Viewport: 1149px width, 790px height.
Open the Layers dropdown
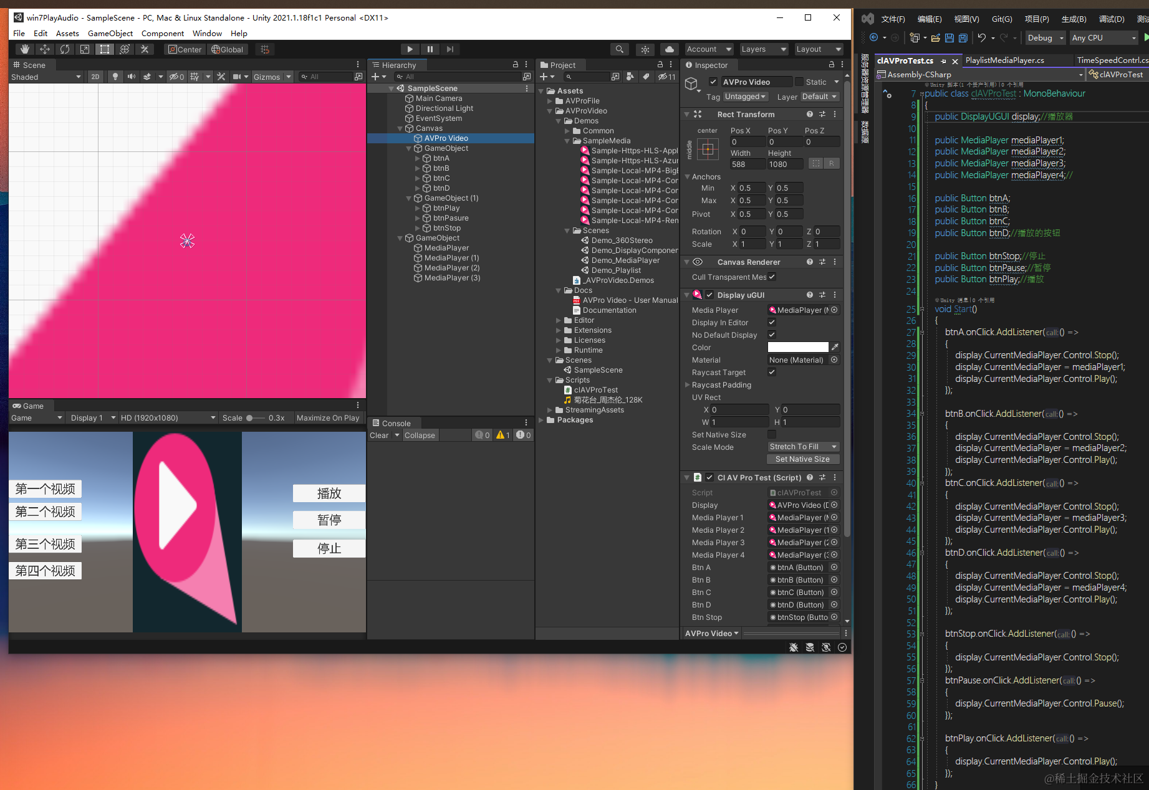point(764,49)
